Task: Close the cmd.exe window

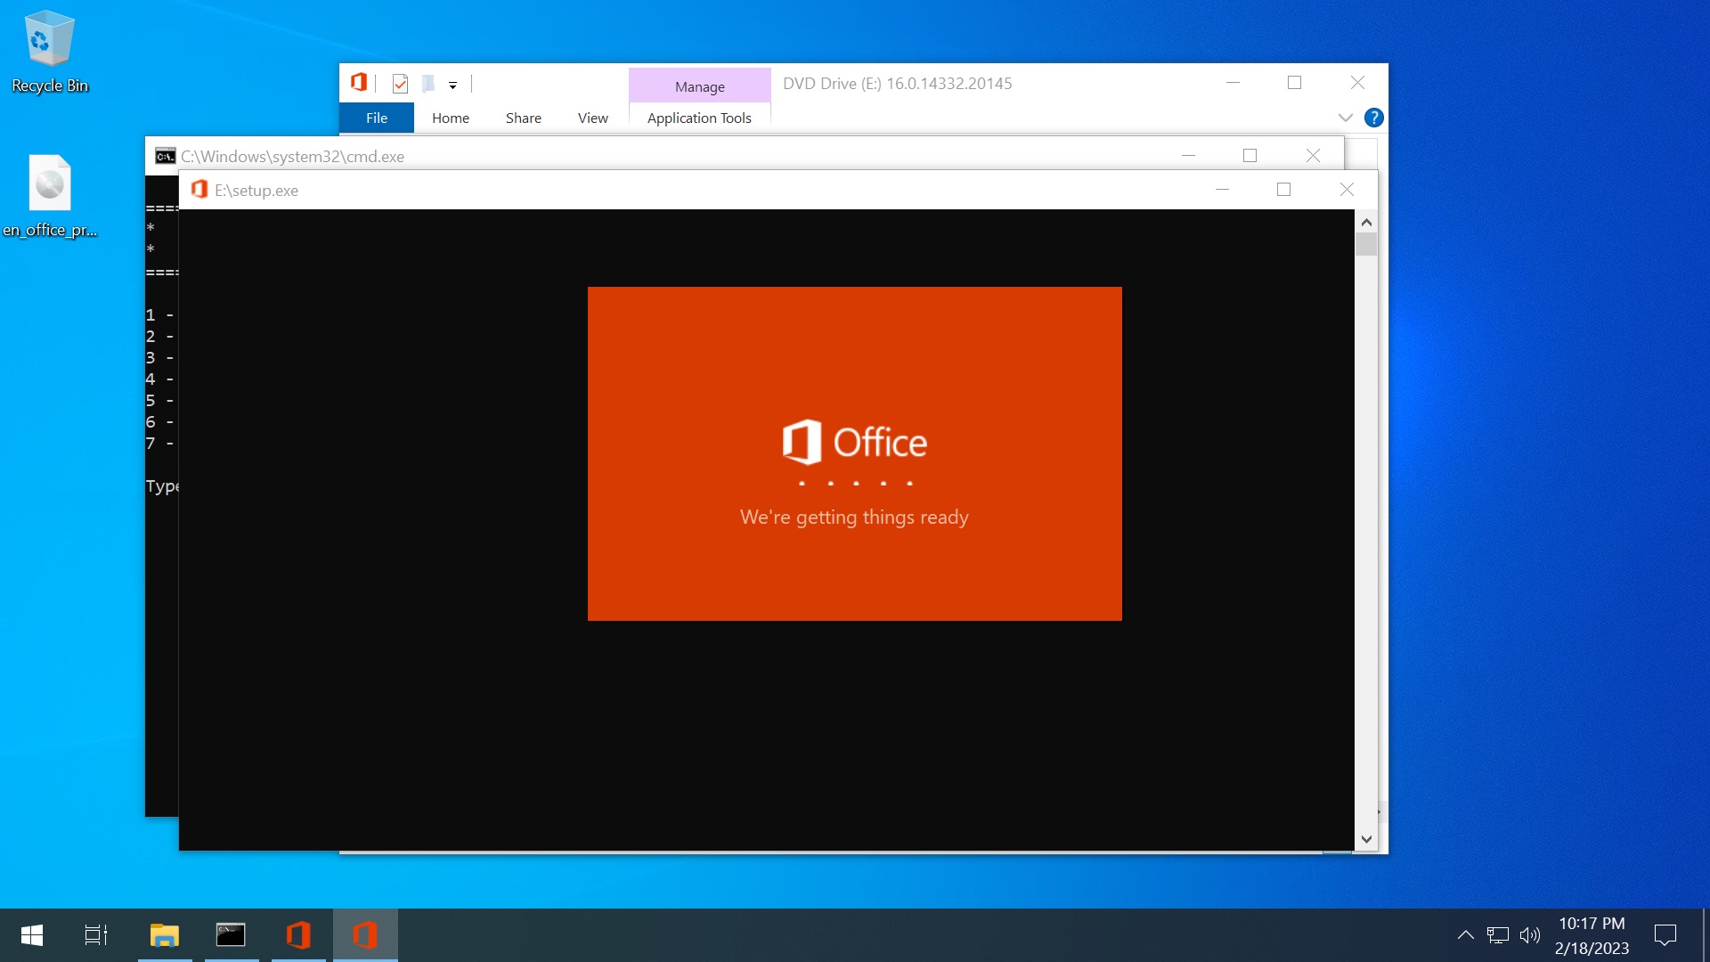Action: click(x=1313, y=156)
